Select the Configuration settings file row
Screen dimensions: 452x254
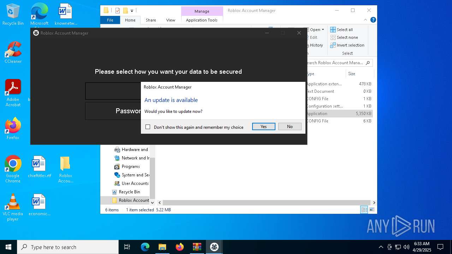tap(339, 106)
